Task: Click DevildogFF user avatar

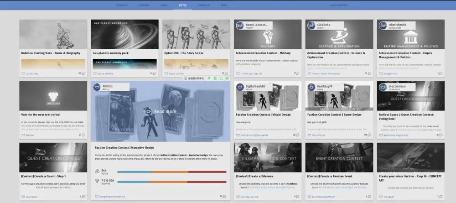Action: coord(311,87)
